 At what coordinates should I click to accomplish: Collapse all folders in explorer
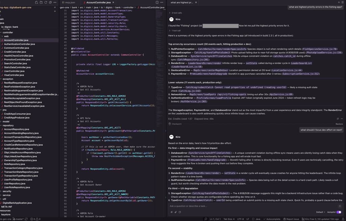pyautogui.click(x=50, y=2)
